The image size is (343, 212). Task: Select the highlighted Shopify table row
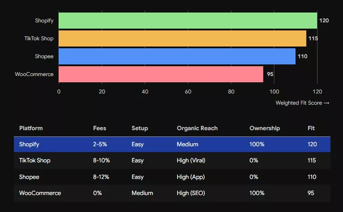coord(172,144)
